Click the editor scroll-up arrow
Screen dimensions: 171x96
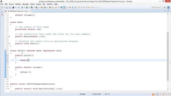(168, 14)
